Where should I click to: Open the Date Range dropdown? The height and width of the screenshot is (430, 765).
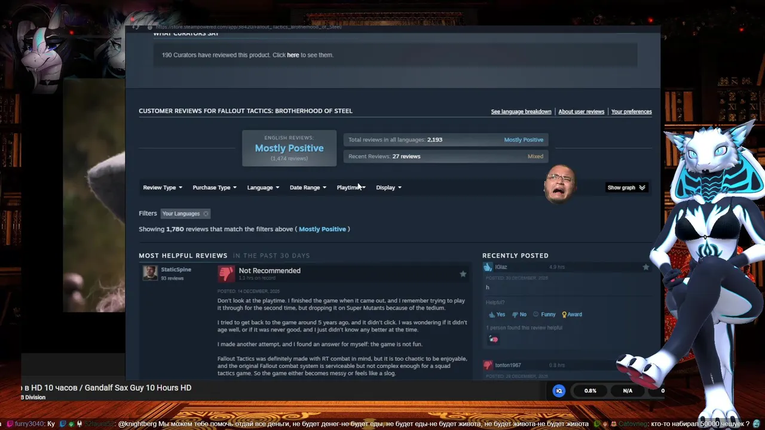click(x=308, y=188)
